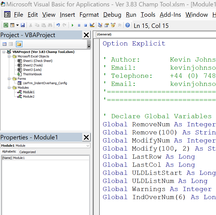
Task: Click the Insert UserForm toolbar icon
Action: pos(12,25)
